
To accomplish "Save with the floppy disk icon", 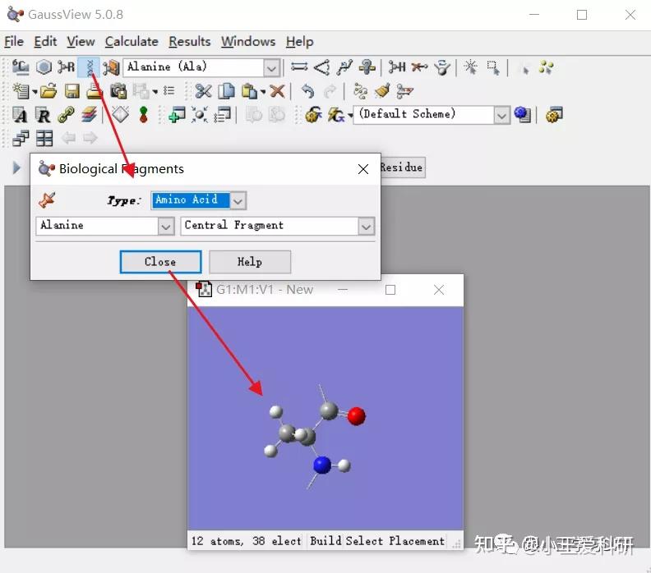I will click(72, 91).
